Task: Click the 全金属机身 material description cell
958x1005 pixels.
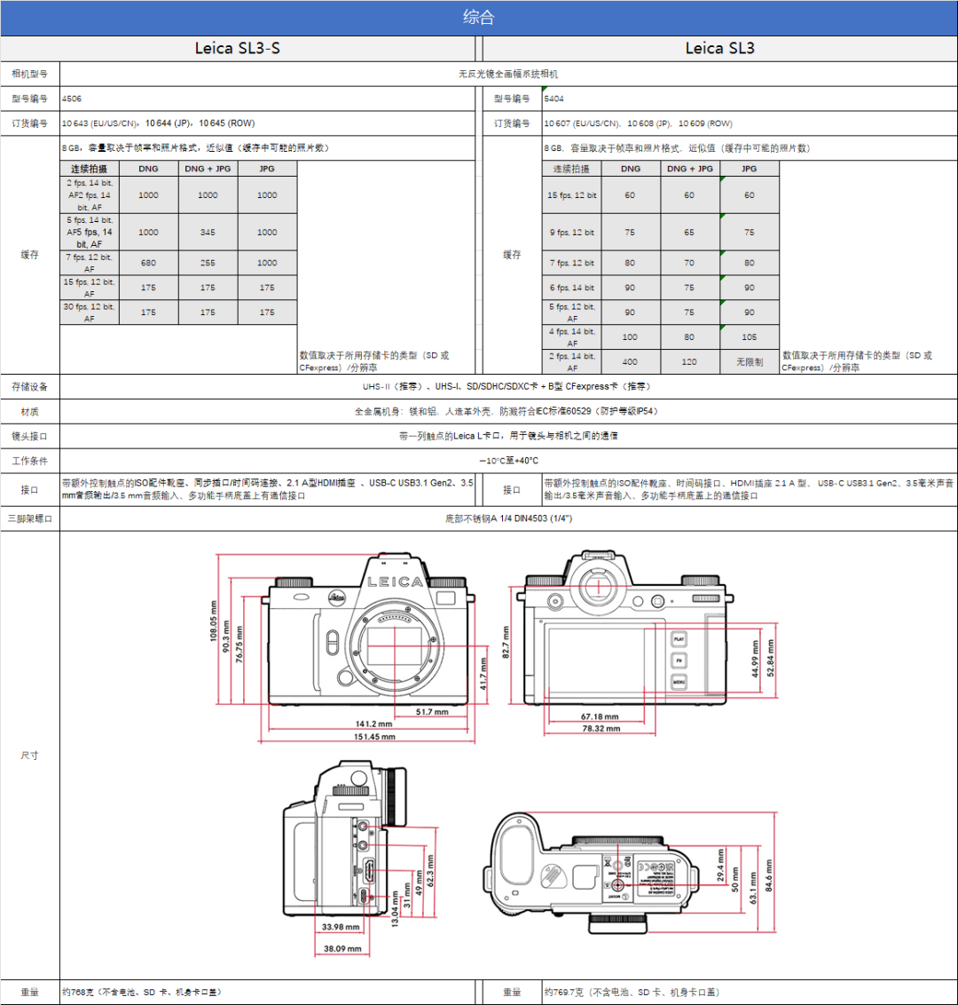Action: 508,411
